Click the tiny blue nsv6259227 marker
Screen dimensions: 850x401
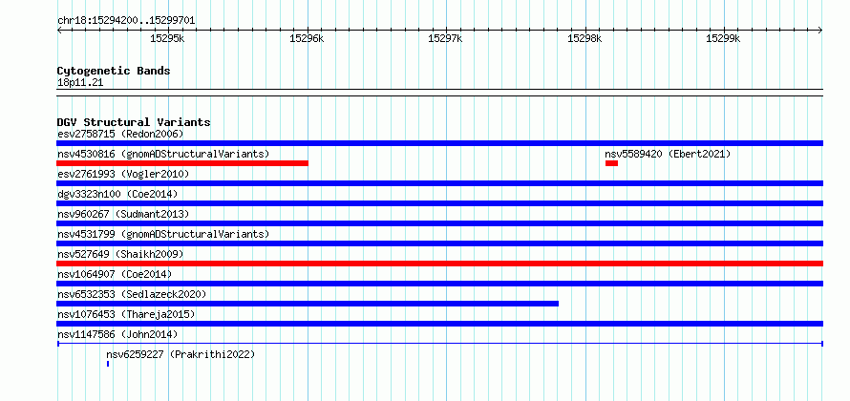pyautogui.click(x=108, y=364)
